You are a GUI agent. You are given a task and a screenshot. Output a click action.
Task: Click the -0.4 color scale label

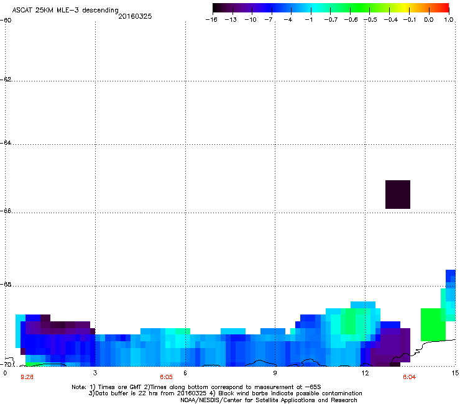click(391, 20)
